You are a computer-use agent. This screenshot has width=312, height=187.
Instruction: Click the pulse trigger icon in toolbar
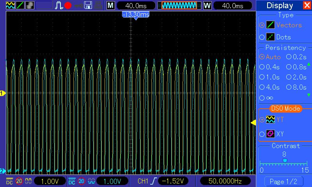click(x=59, y=5)
